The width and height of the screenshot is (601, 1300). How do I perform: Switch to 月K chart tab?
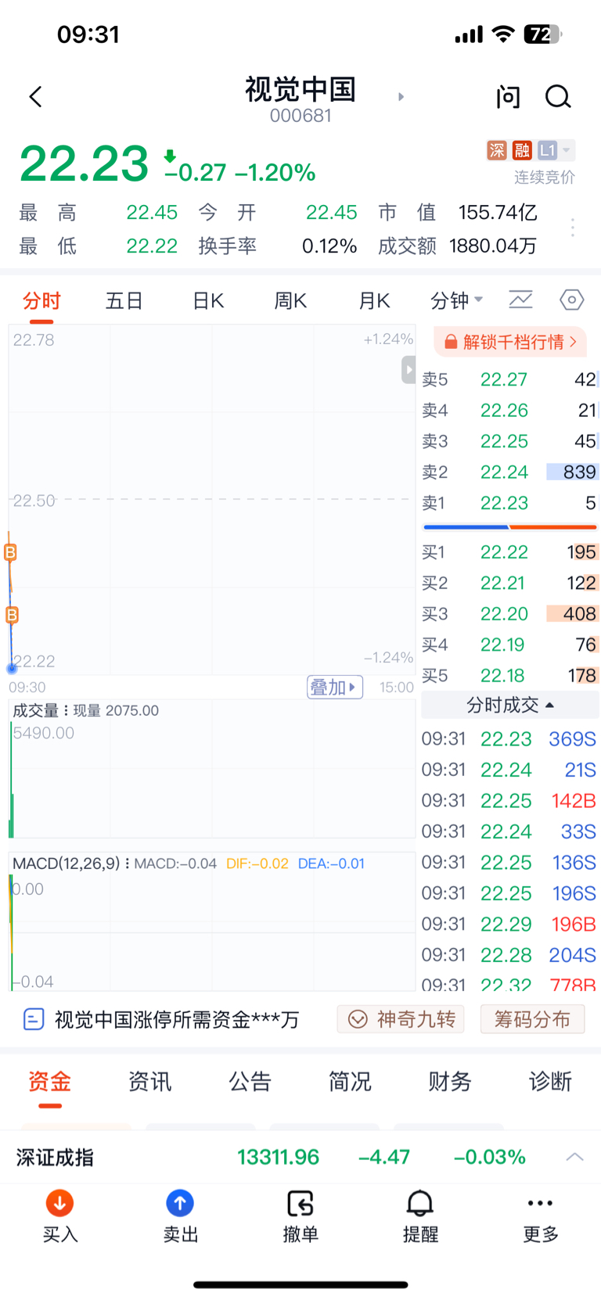[374, 300]
